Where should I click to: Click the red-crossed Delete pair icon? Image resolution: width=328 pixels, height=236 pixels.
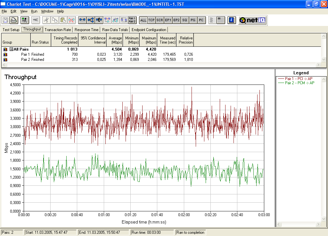tap(71, 20)
